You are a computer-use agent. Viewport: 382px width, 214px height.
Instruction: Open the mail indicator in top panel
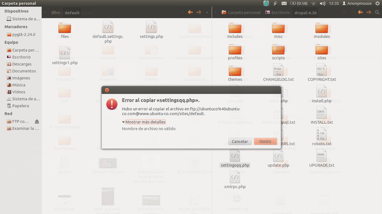tap(284, 3)
